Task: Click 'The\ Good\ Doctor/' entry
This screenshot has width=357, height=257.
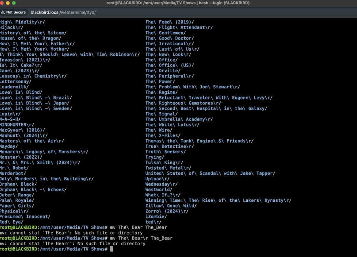Action: (x=170, y=38)
